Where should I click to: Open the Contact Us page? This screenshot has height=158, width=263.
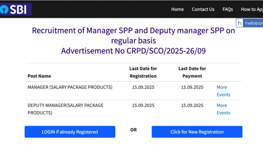pos(203,9)
